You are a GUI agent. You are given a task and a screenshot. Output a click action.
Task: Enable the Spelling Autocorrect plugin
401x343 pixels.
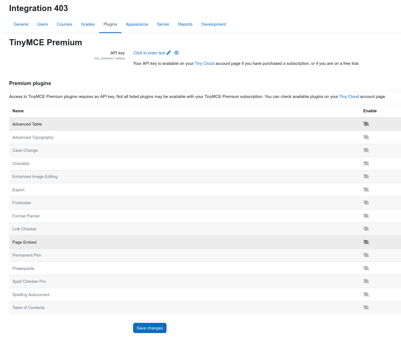click(x=366, y=294)
